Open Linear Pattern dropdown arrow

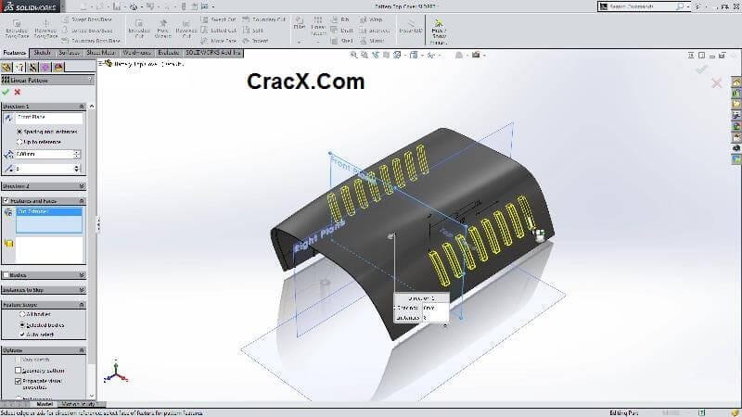point(318,42)
